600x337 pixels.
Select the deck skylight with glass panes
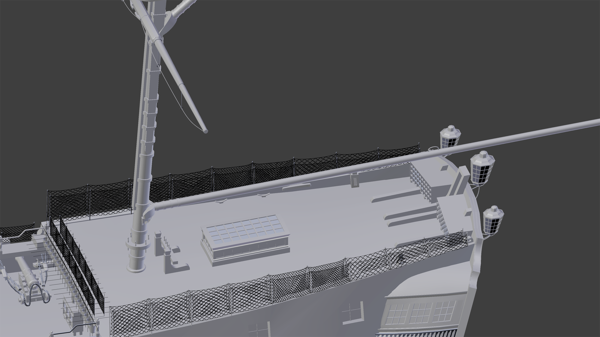244,232
